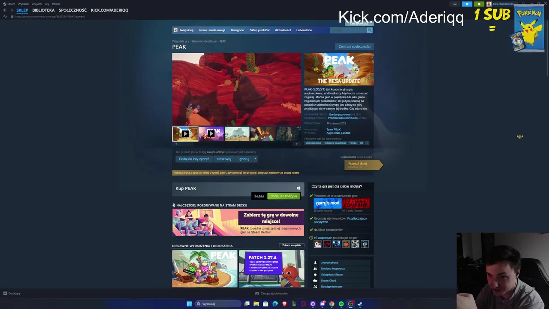
Task: Open Garry's Mod similar game tile
Action: pos(327,203)
